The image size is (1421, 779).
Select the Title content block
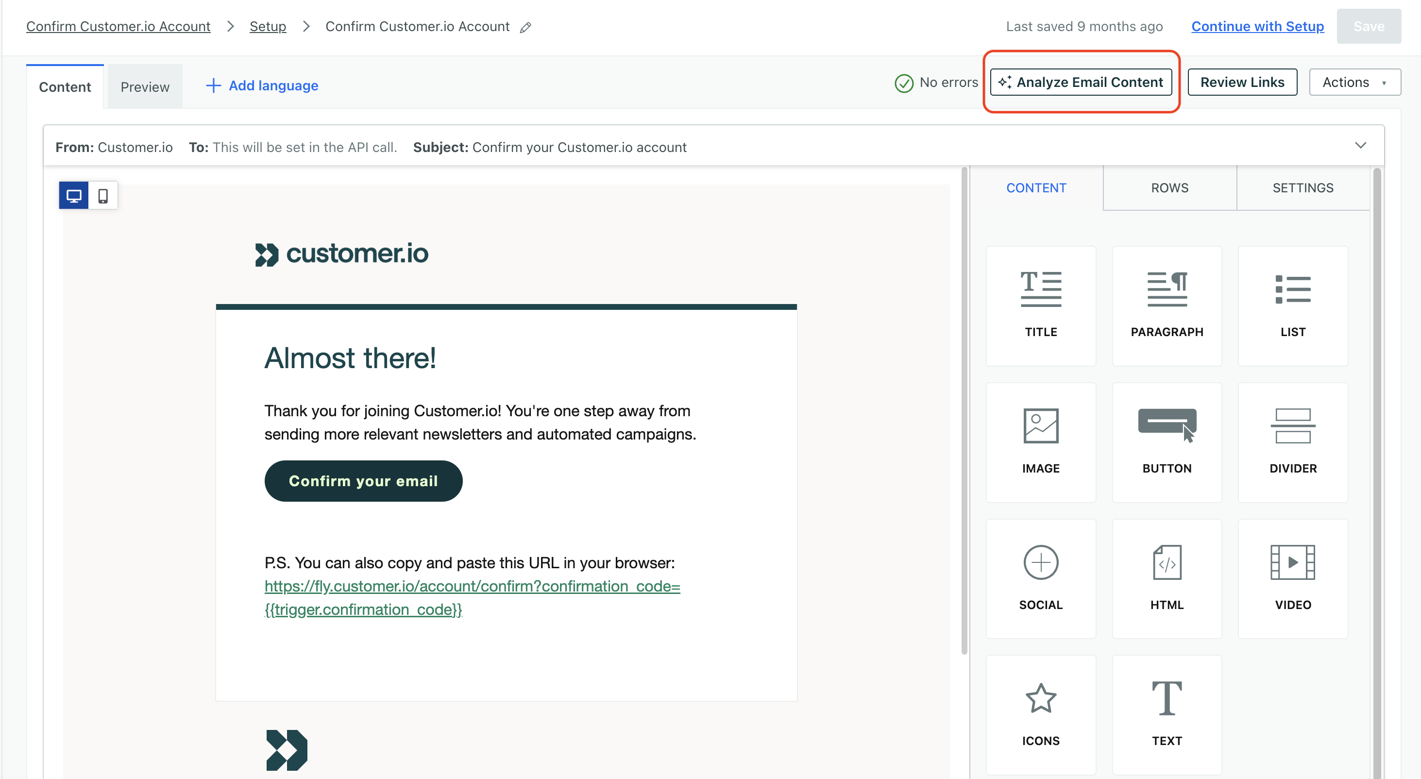[1040, 305]
